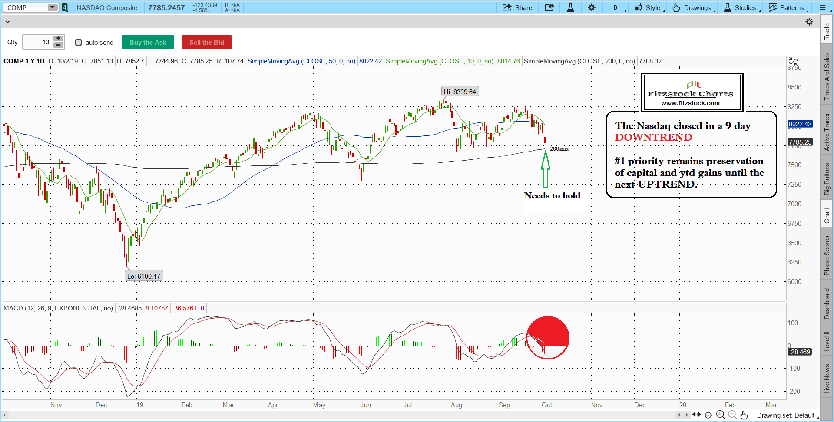Click the zoom in magnifier icon
This screenshot has width=834, height=422.
pyautogui.click(x=721, y=415)
